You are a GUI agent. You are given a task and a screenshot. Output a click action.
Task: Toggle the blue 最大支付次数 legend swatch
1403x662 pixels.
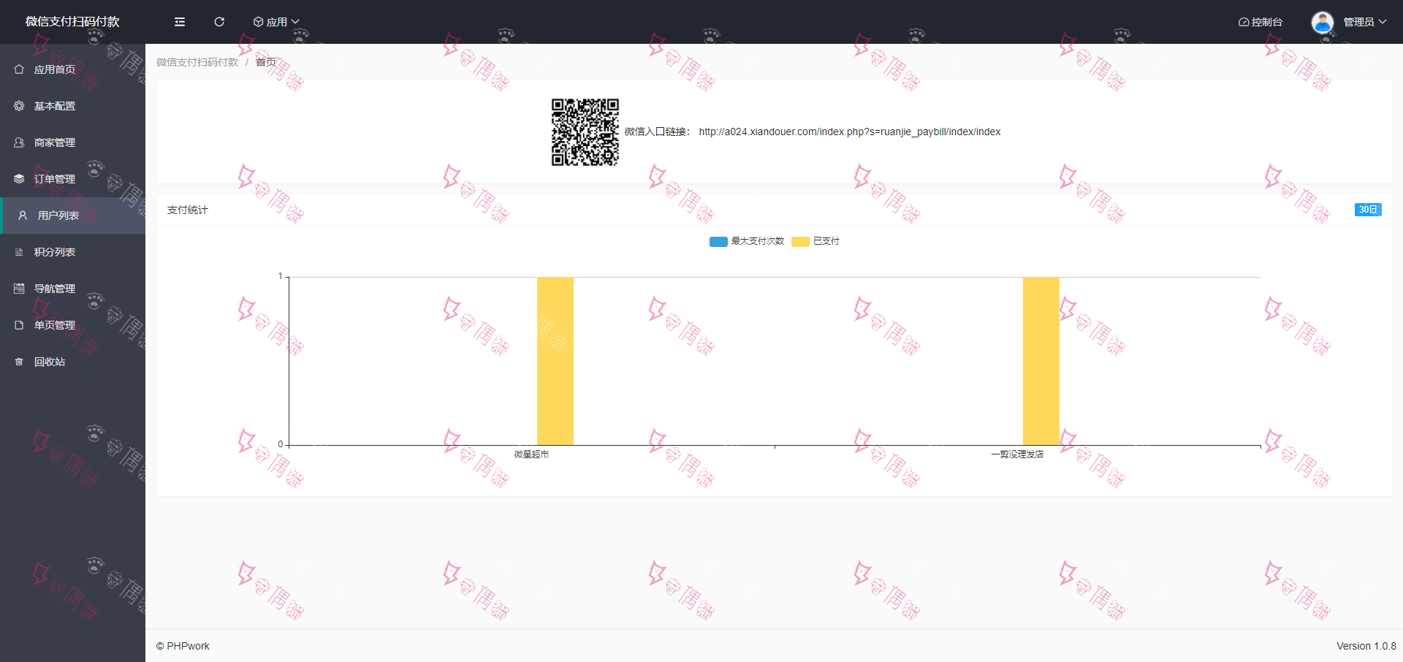718,241
